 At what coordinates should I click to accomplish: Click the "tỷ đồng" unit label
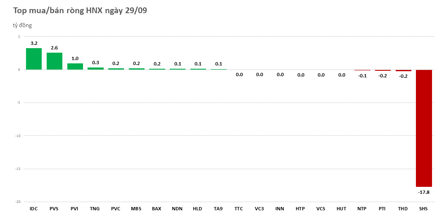tap(22, 26)
